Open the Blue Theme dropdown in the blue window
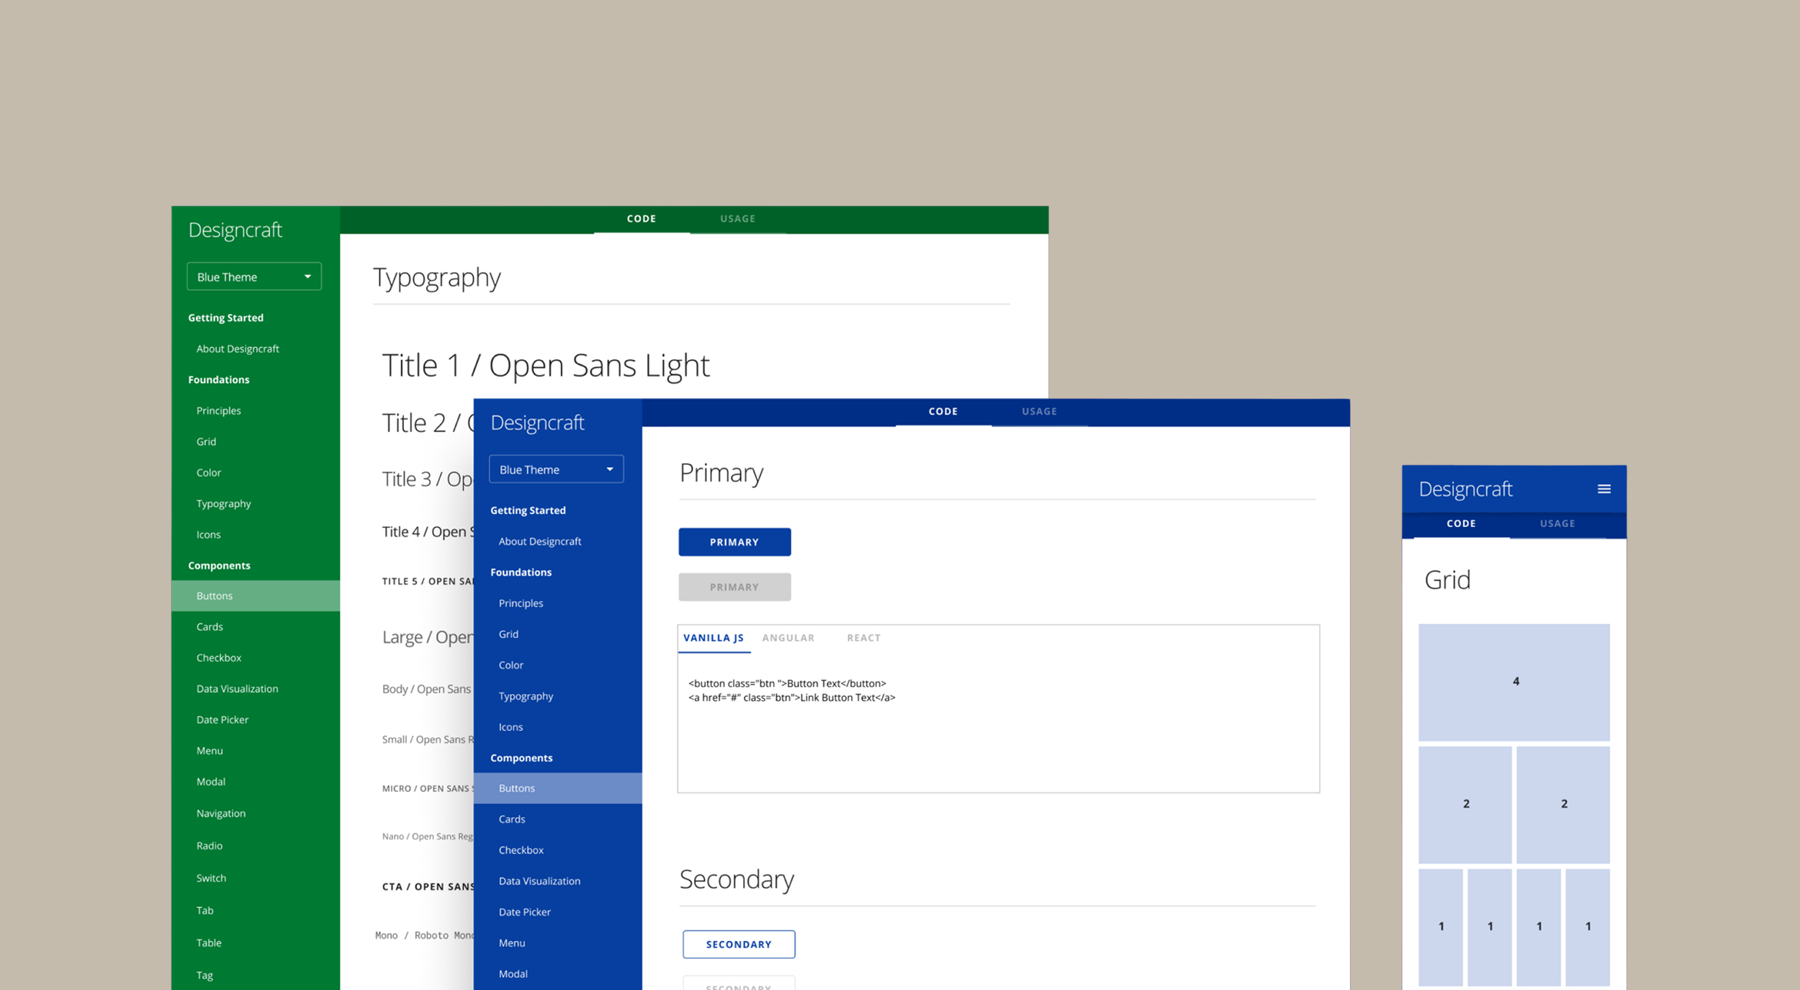1800x990 pixels. click(x=556, y=469)
